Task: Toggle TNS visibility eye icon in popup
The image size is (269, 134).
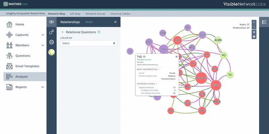Action: (x=144, y=56)
